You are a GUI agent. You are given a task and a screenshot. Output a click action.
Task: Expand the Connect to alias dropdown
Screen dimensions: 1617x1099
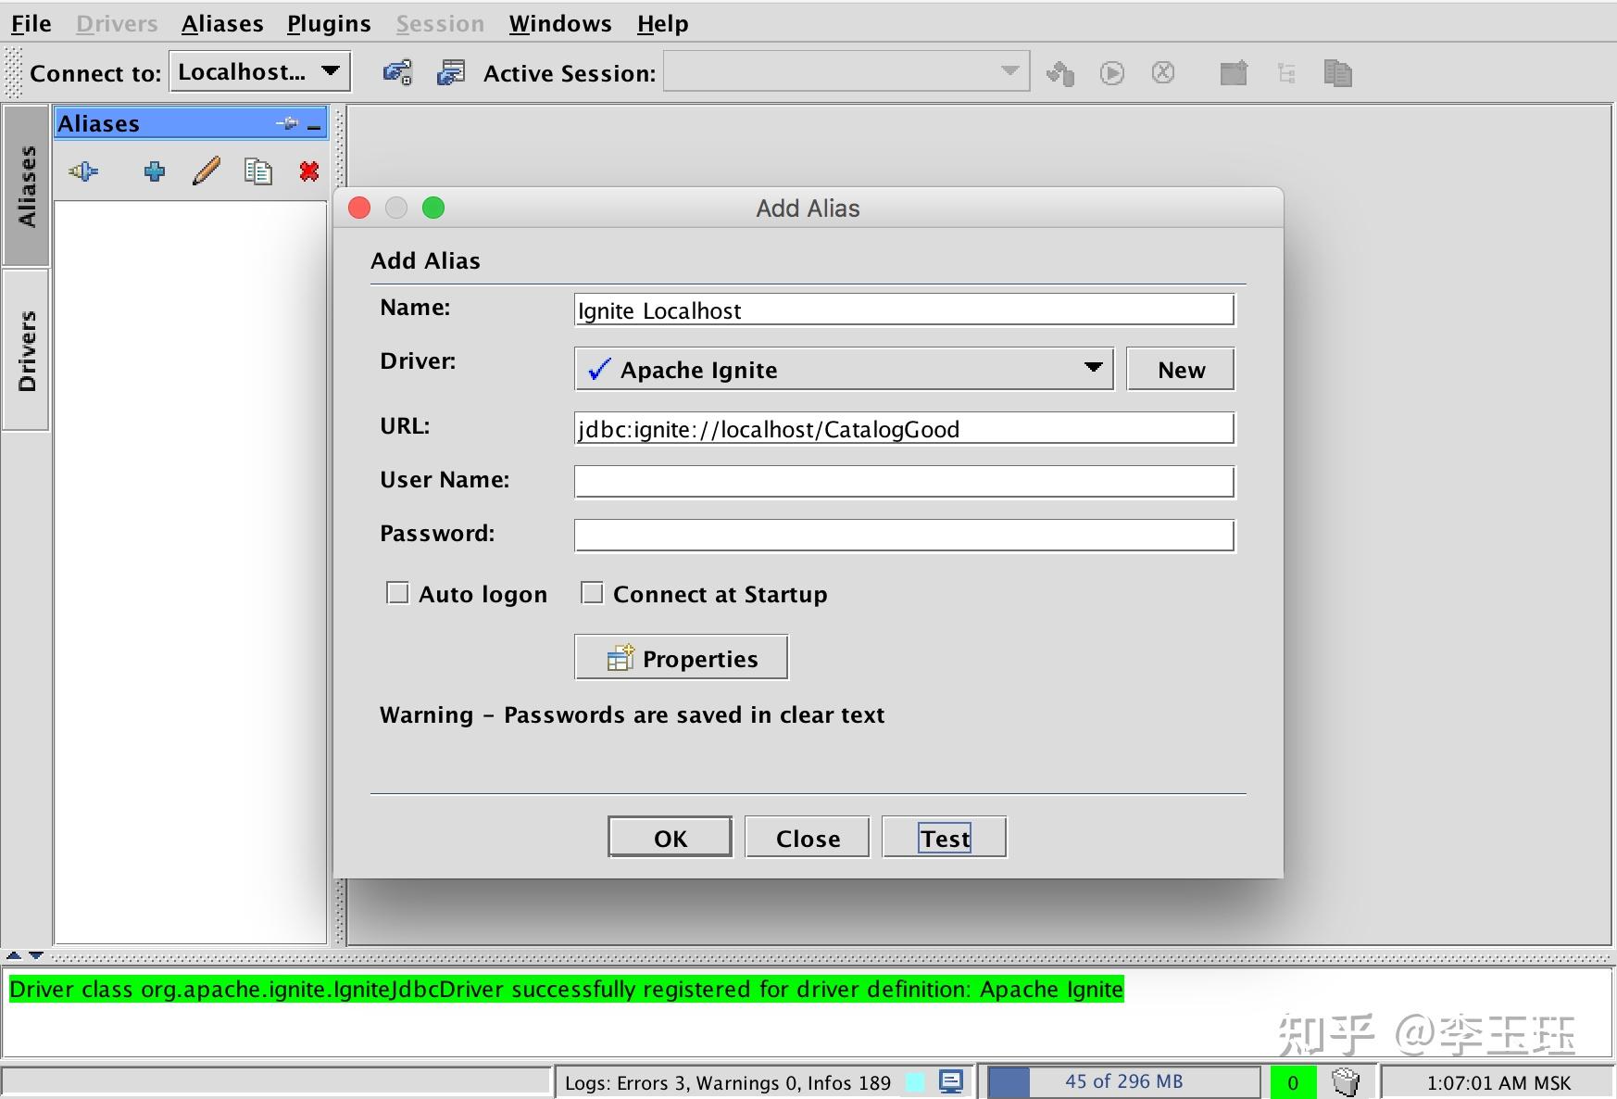[x=260, y=72]
